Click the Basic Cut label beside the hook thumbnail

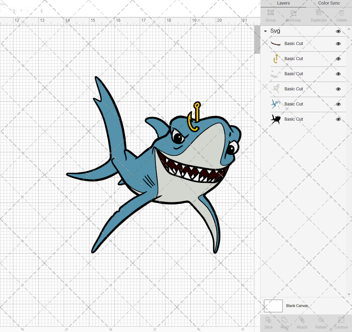(x=294, y=58)
